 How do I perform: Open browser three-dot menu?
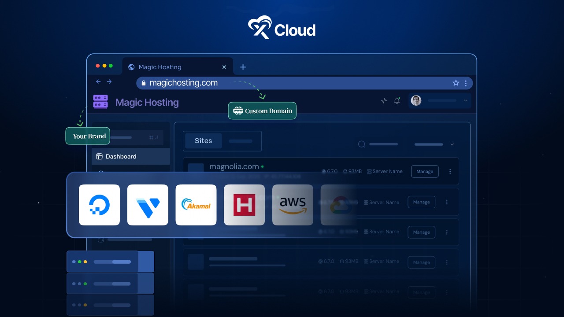click(466, 83)
